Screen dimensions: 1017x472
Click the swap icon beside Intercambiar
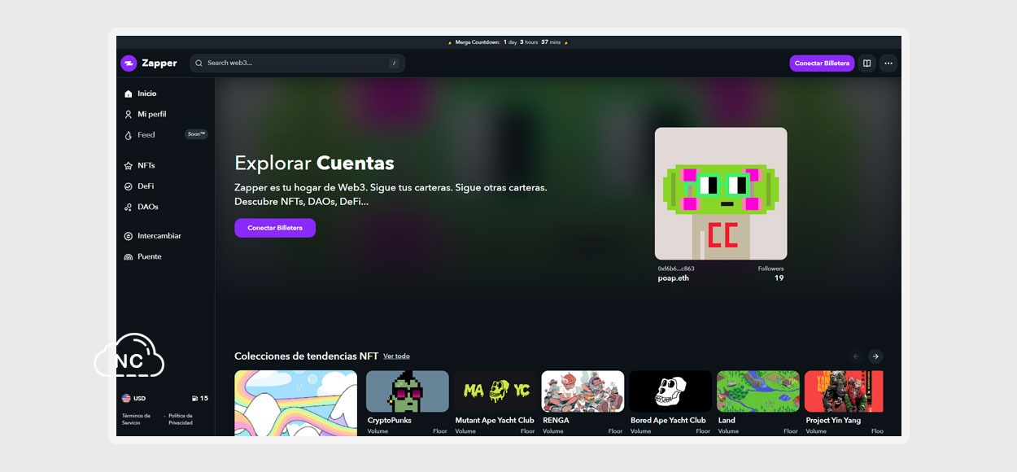point(128,236)
